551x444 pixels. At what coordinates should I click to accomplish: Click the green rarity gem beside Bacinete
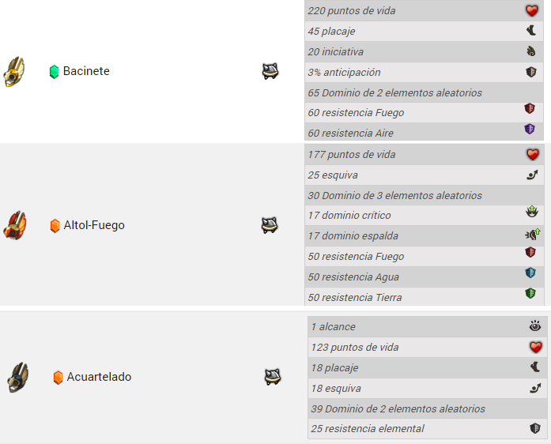click(x=54, y=72)
